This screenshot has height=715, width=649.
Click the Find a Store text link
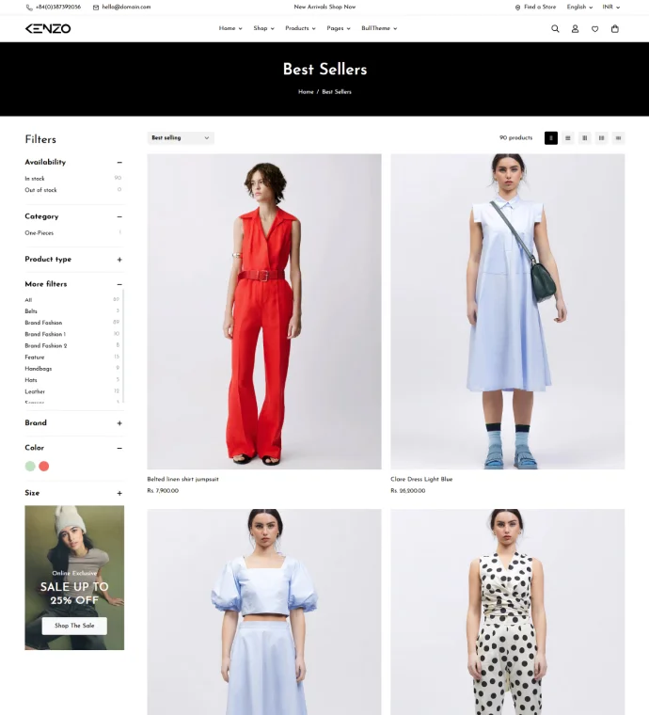[x=540, y=7]
